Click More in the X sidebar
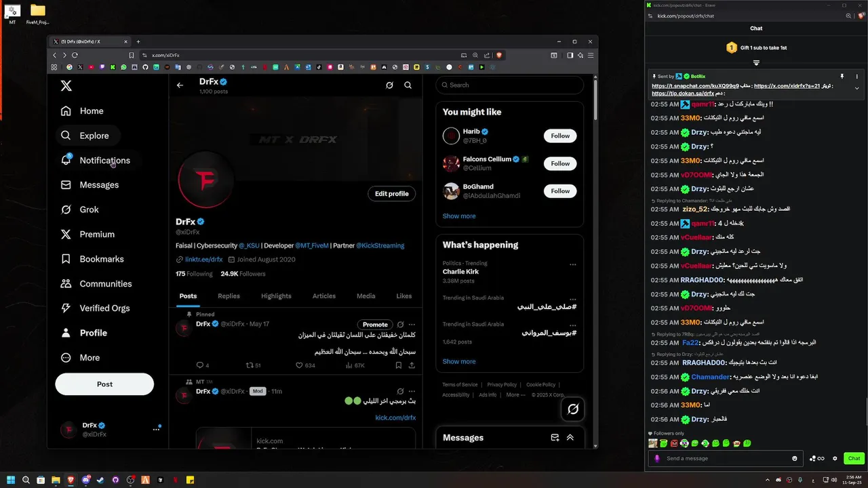Screen dimensions: 868x488 point(81,358)
